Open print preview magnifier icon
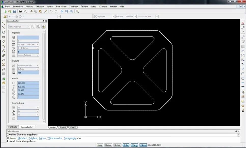246x148 pixels. [25, 11]
